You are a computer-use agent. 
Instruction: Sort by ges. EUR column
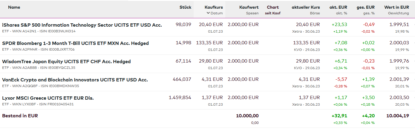366,7
